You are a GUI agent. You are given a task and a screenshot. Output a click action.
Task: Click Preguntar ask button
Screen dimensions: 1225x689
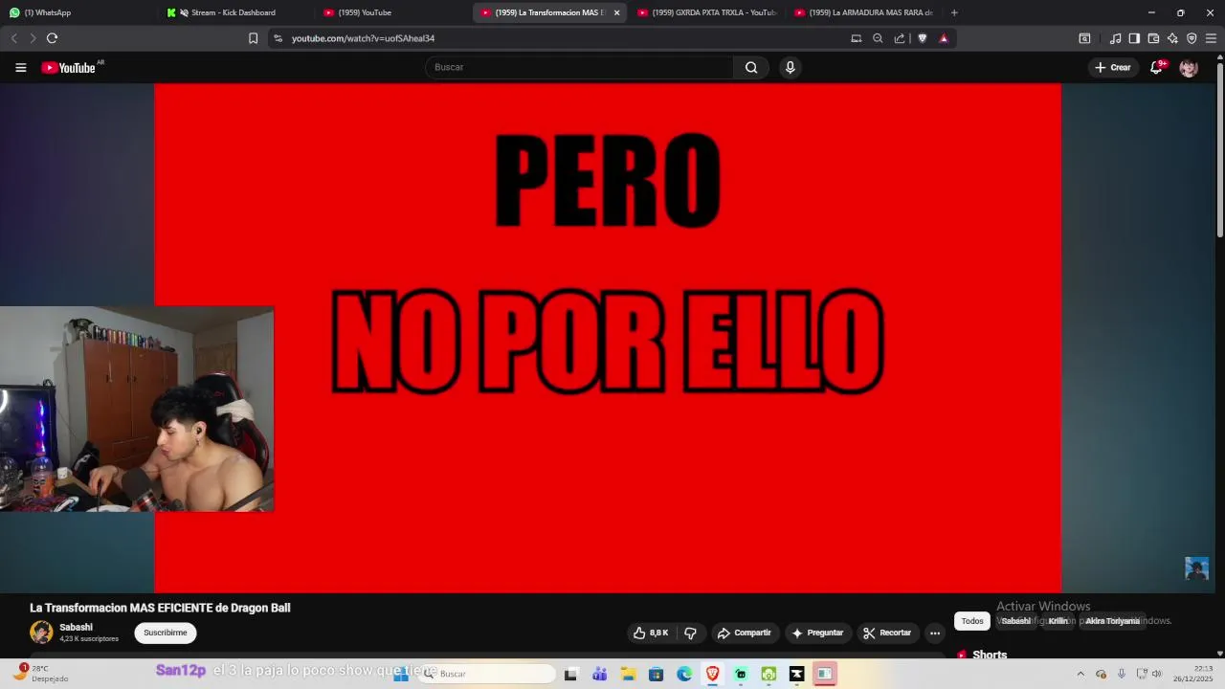coord(816,633)
